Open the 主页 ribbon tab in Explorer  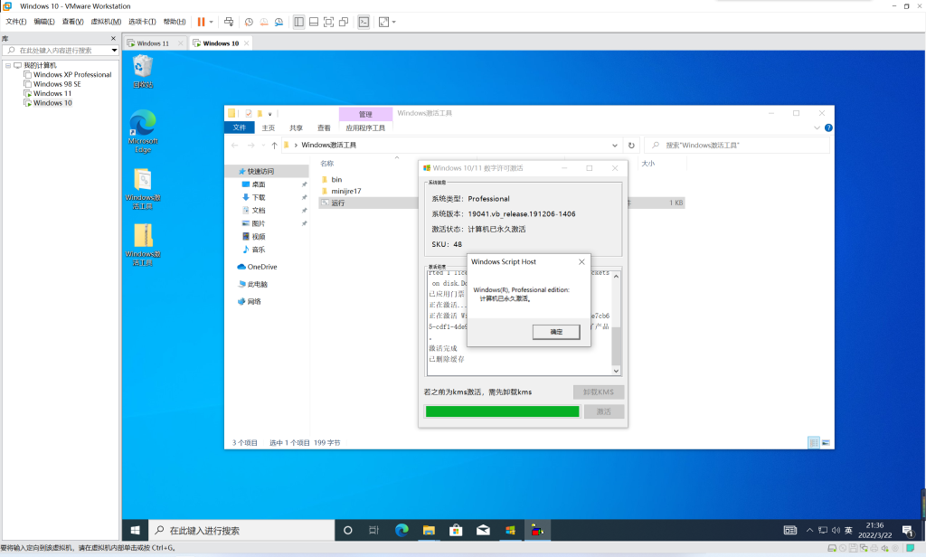pos(268,127)
